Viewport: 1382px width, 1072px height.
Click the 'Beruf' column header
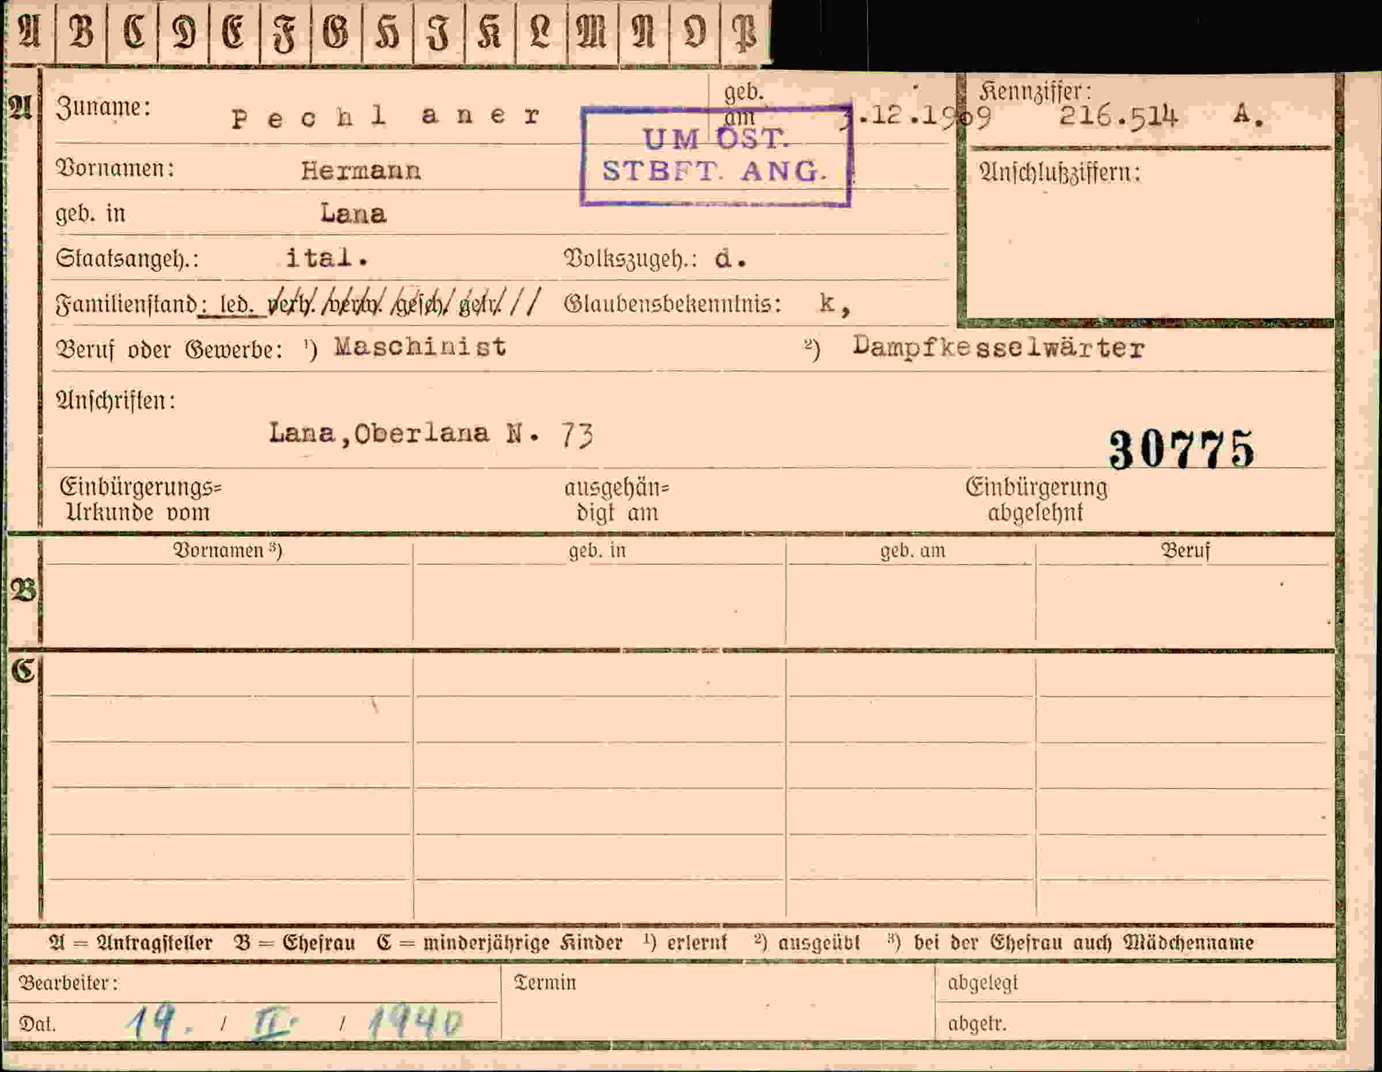[1185, 550]
